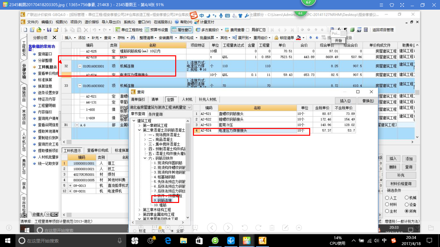440x247 pixels.
Task: Select the 设备 filter radio button
Action: [406, 205]
